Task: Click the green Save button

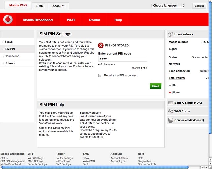Action: tap(156, 86)
